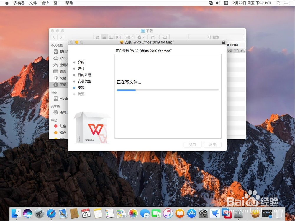Click the 继续 button in installer

(213, 145)
